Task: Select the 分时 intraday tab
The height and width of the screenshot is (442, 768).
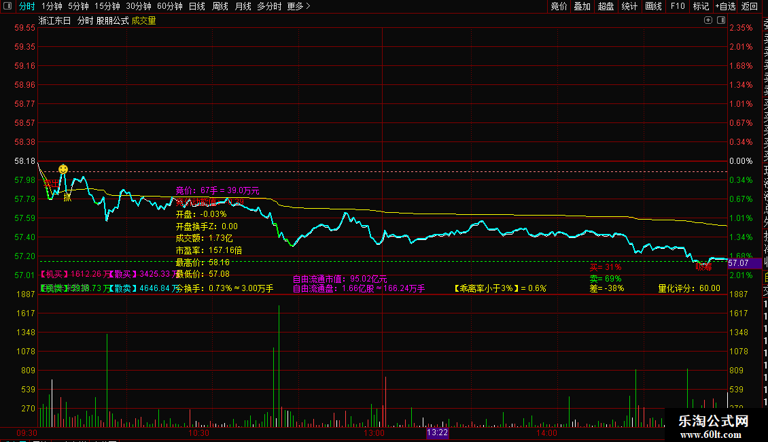Action: [x=27, y=6]
